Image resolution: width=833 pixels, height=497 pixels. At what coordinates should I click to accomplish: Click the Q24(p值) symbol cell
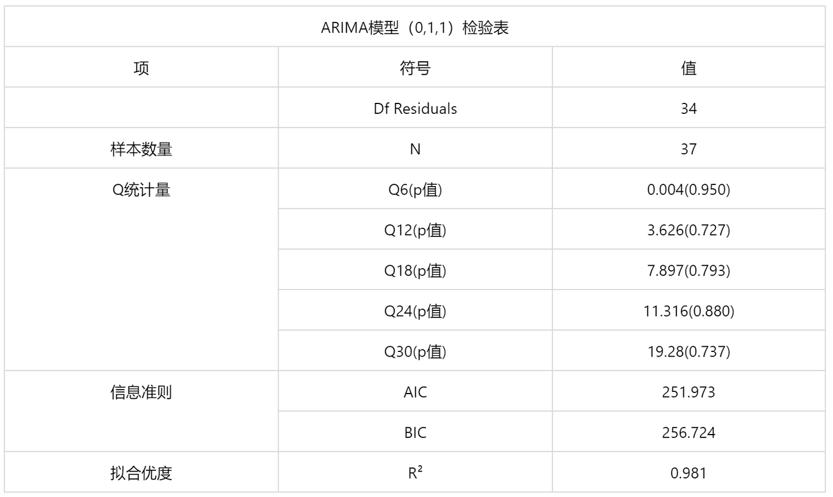(x=415, y=311)
